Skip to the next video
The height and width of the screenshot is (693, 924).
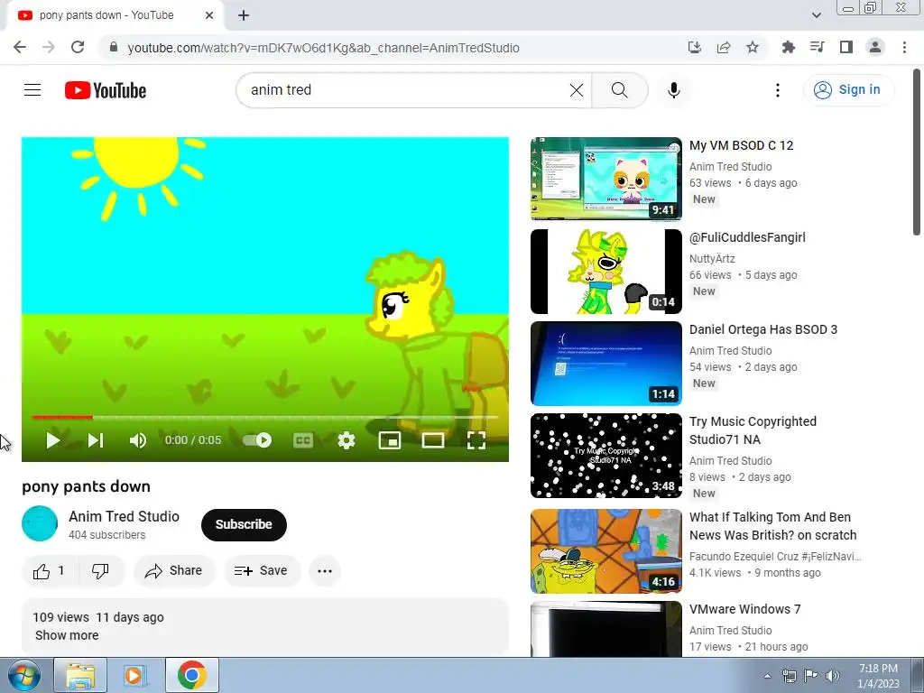click(x=96, y=440)
